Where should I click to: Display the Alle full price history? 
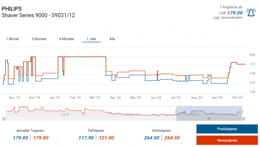click(x=112, y=39)
